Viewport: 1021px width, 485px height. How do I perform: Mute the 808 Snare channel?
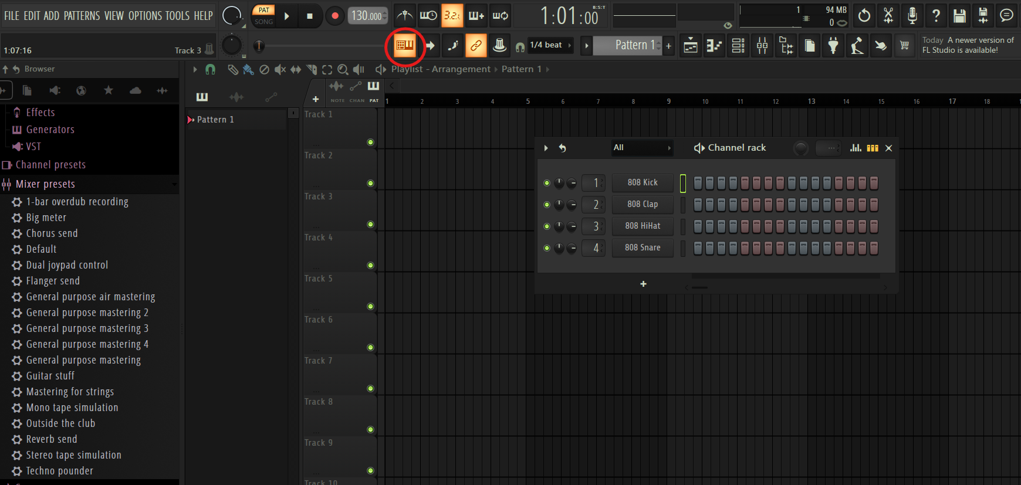(547, 248)
